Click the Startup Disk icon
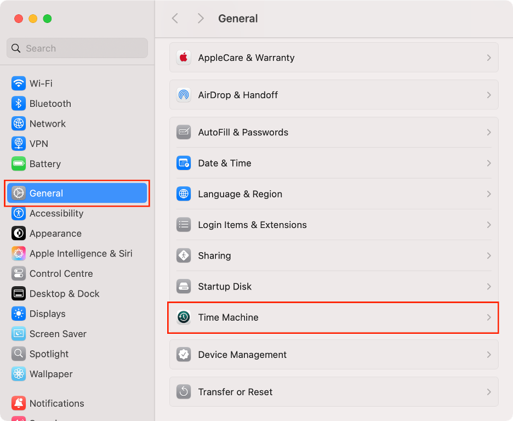Image resolution: width=513 pixels, height=421 pixels. pos(184,286)
